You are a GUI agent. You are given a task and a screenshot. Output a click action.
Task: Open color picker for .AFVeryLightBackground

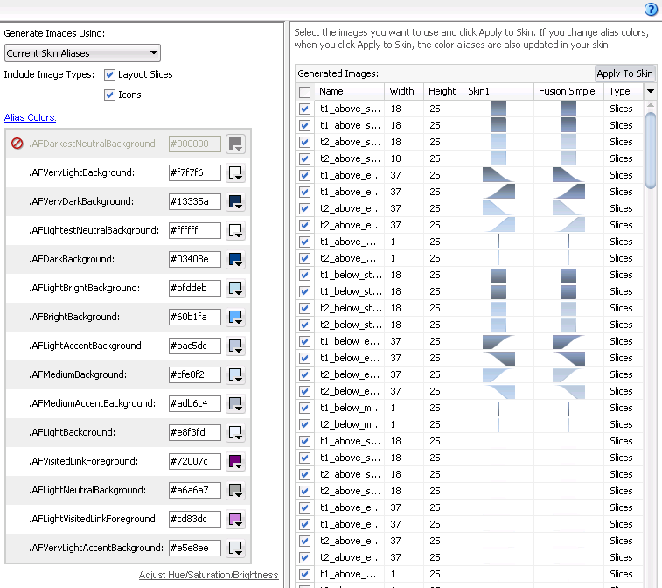point(235,172)
